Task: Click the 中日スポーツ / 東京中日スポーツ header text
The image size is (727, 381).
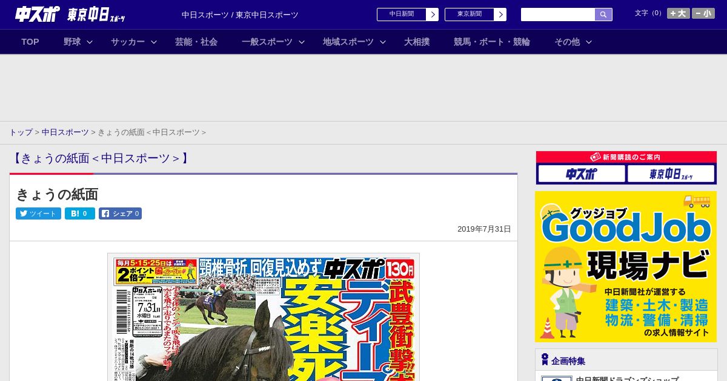Action: (240, 15)
